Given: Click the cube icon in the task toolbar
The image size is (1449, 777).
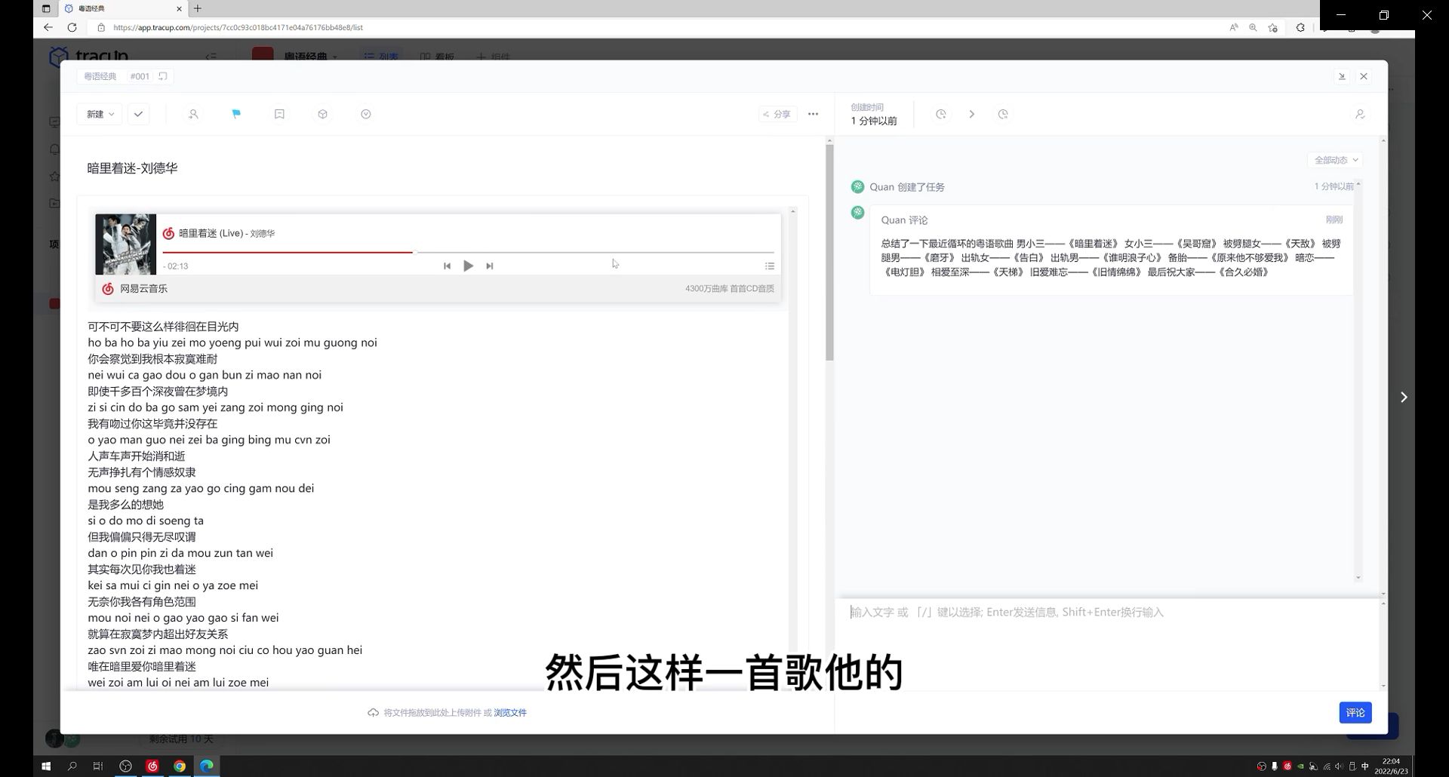Looking at the screenshot, I should (x=322, y=114).
